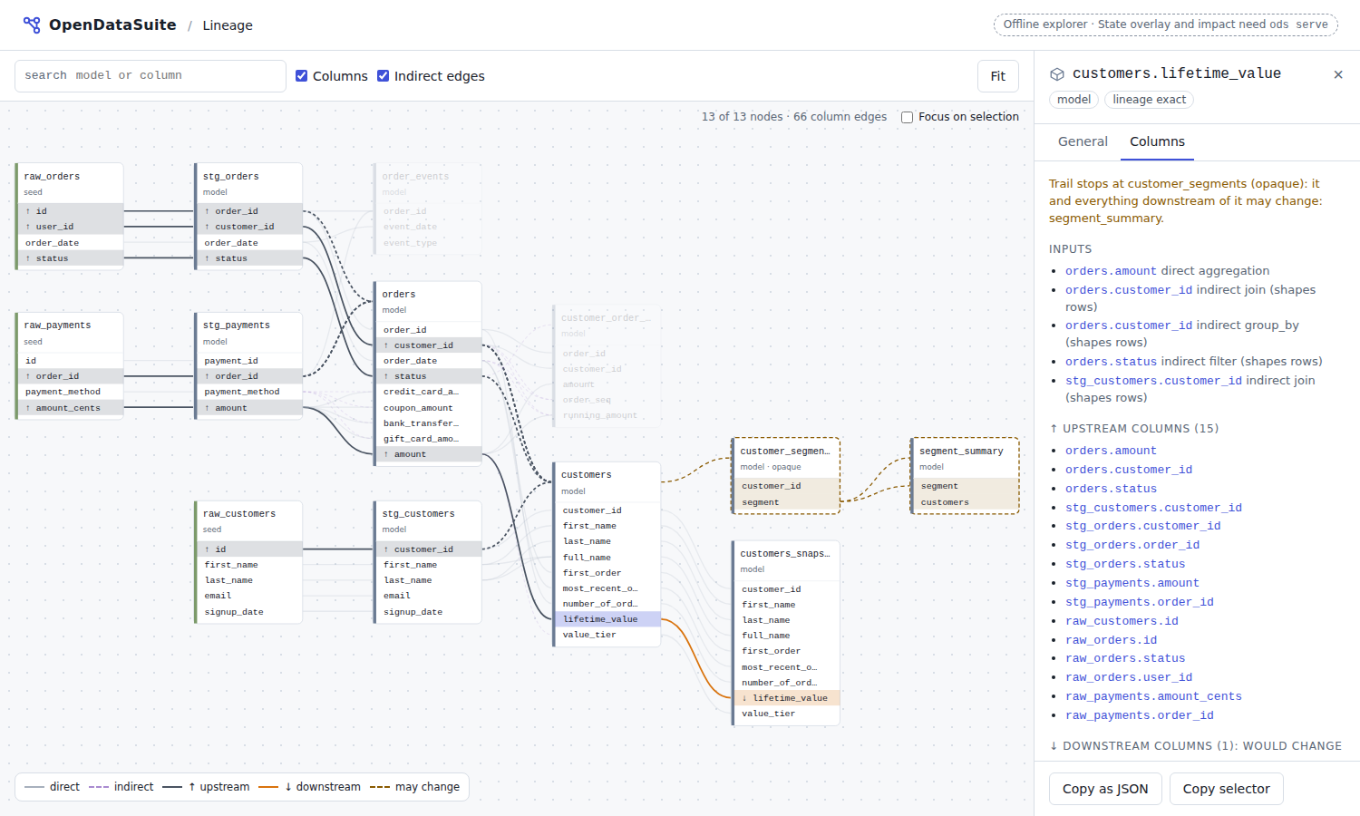The height and width of the screenshot is (816, 1360).
Task: Select amount column in orders node
Action: tap(429, 454)
